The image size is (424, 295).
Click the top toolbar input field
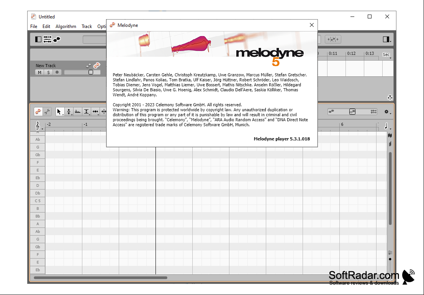(x=95, y=40)
